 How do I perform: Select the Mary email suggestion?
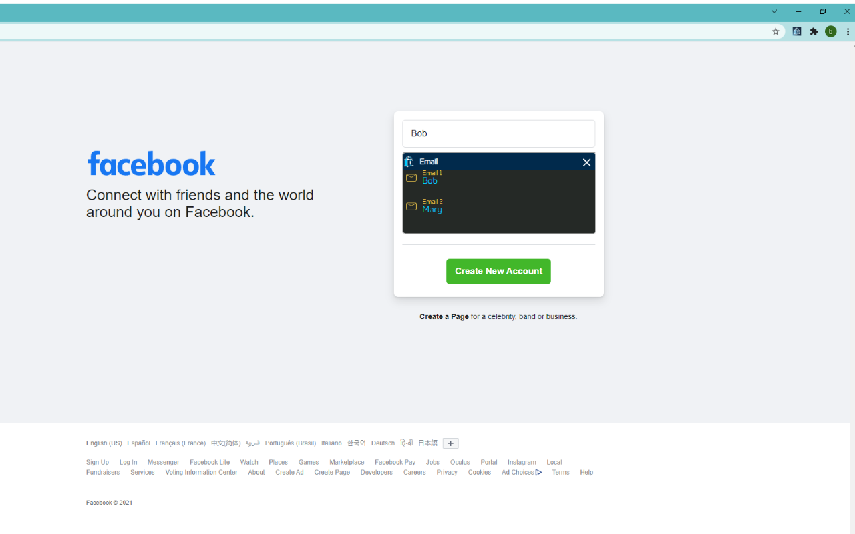432,208
